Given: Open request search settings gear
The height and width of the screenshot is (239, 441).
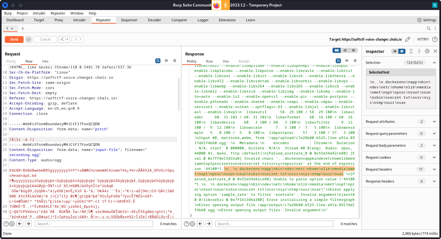Looking at the screenshot, I should pos(12,224).
